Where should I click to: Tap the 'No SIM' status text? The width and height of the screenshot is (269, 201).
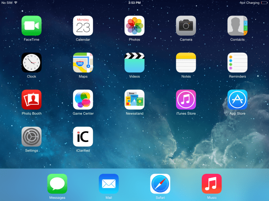[7, 3]
